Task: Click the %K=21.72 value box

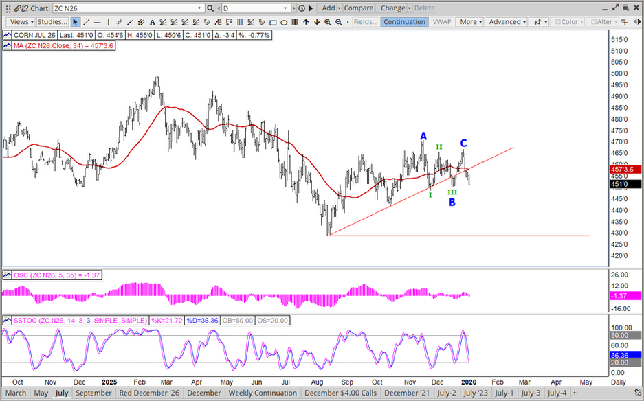Action: (167, 320)
